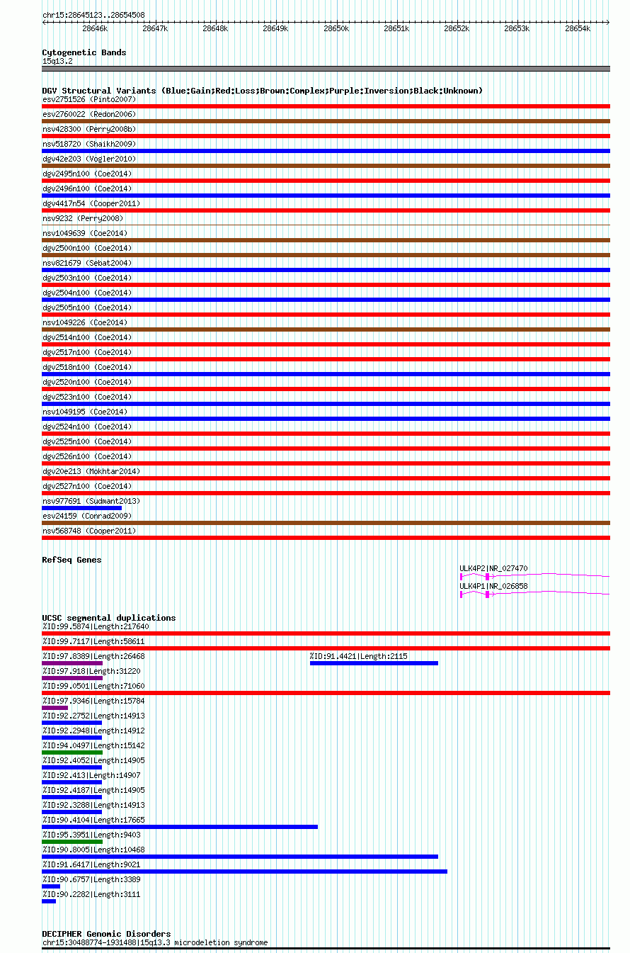The image size is (630, 953).
Task: Select the nsv9232 (Perry2008) label
Action: 83,218
